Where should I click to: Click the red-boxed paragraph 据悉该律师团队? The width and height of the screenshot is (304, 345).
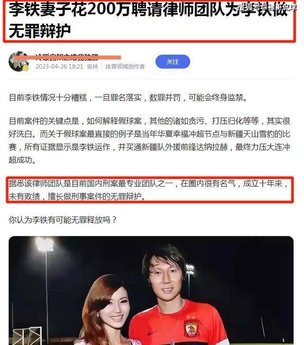pos(149,190)
